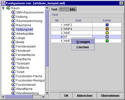Click the Text column header
The height and width of the screenshot is (100, 125).
pyautogui.click(x=78, y=20)
